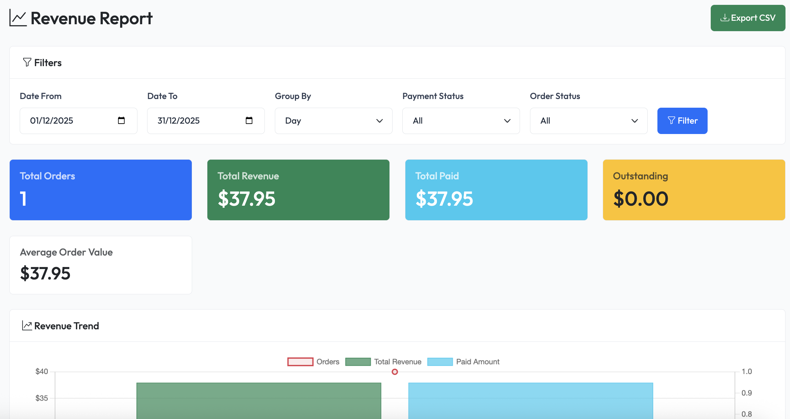Open the Date To calendar picker icon
This screenshot has width=790, height=419.
click(249, 121)
